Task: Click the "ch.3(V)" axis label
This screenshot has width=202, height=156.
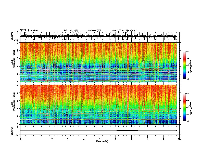Action: pos(12,131)
